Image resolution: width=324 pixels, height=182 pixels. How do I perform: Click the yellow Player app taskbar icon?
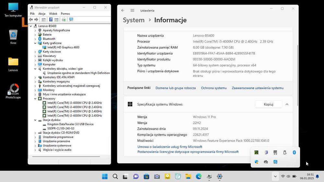168,176
